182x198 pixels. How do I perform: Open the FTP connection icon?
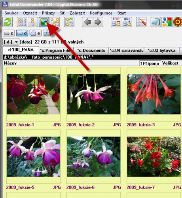[x=116, y=22]
